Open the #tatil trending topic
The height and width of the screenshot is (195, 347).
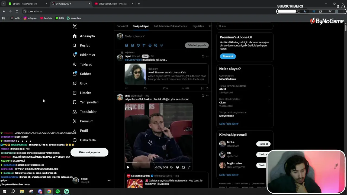coord(223,89)
